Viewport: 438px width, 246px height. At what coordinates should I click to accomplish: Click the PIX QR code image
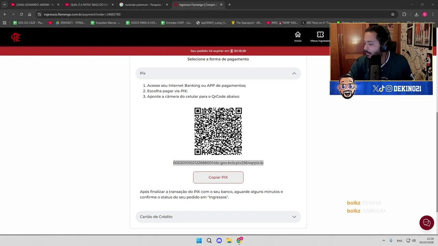(x=218, y=131)
